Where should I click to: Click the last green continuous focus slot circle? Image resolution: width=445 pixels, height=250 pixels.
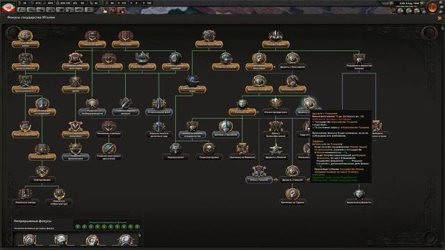point(138,227)
